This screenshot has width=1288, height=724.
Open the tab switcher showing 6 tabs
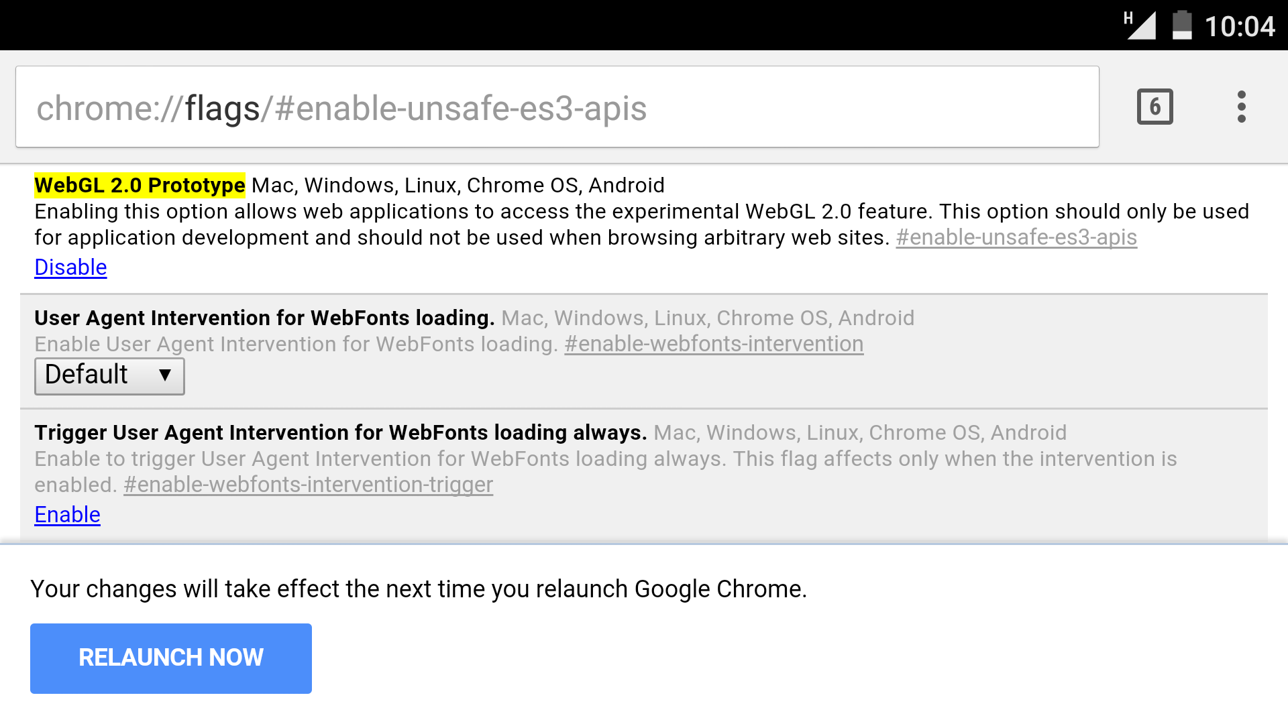tap(1155, 107)
